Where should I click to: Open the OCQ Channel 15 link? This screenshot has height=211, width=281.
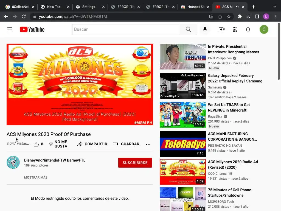point(220,174)
